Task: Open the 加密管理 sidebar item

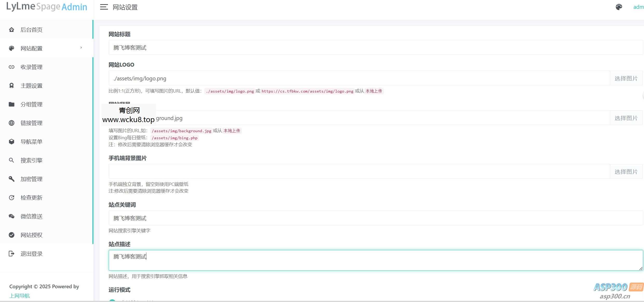Action: click(x=31, y=179)
